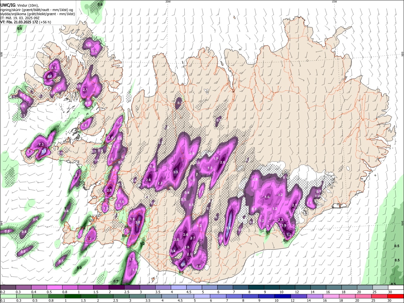The width and height of the screenshot is (404, 303).
Task: Click the top-row legend swatch labeled 1
Action: (x=86, y=288)
